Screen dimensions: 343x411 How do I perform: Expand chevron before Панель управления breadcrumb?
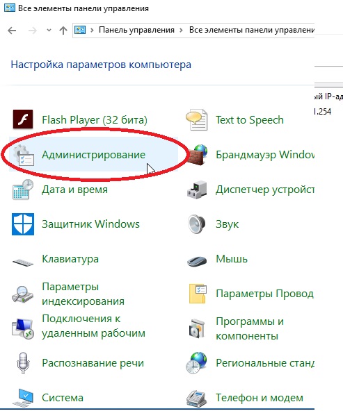(x=92, y=30)
